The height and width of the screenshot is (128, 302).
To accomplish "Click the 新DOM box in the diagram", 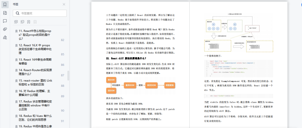I will pyautogui.click(x=111, y=80).
